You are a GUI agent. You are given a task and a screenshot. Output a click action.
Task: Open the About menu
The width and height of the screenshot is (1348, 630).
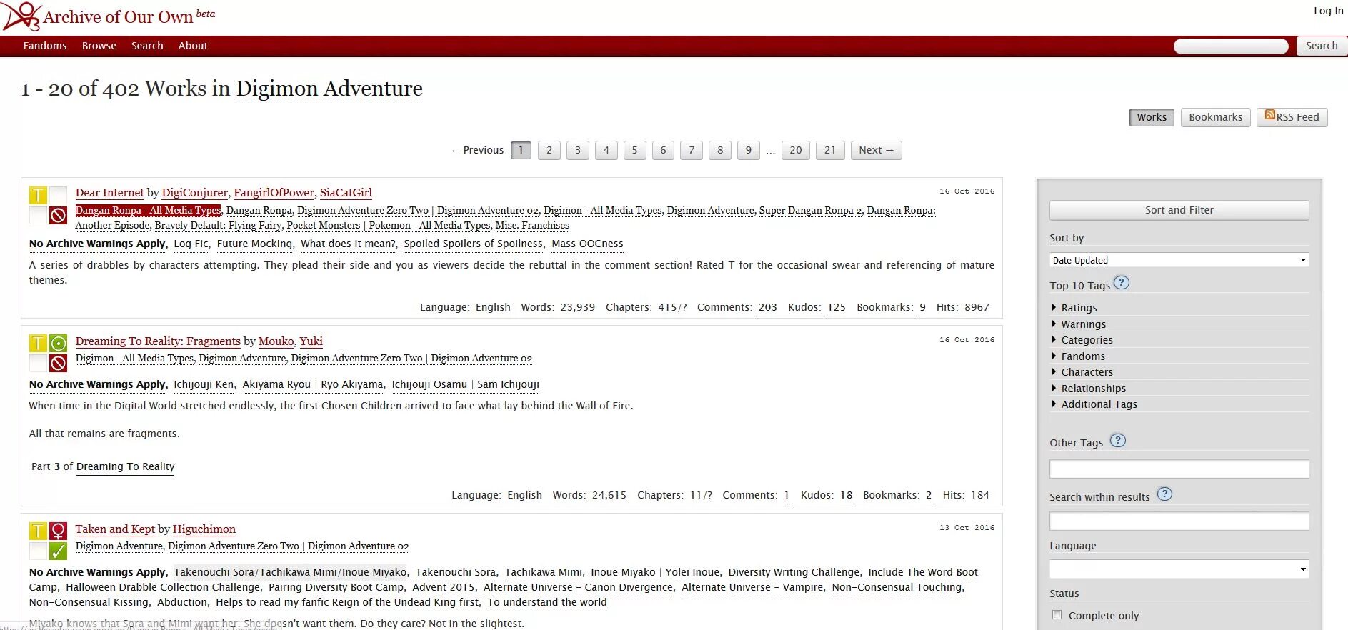pos(193,46)
